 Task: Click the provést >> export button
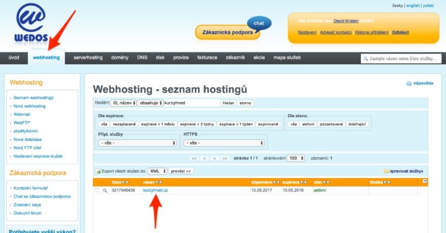[181, 171]
